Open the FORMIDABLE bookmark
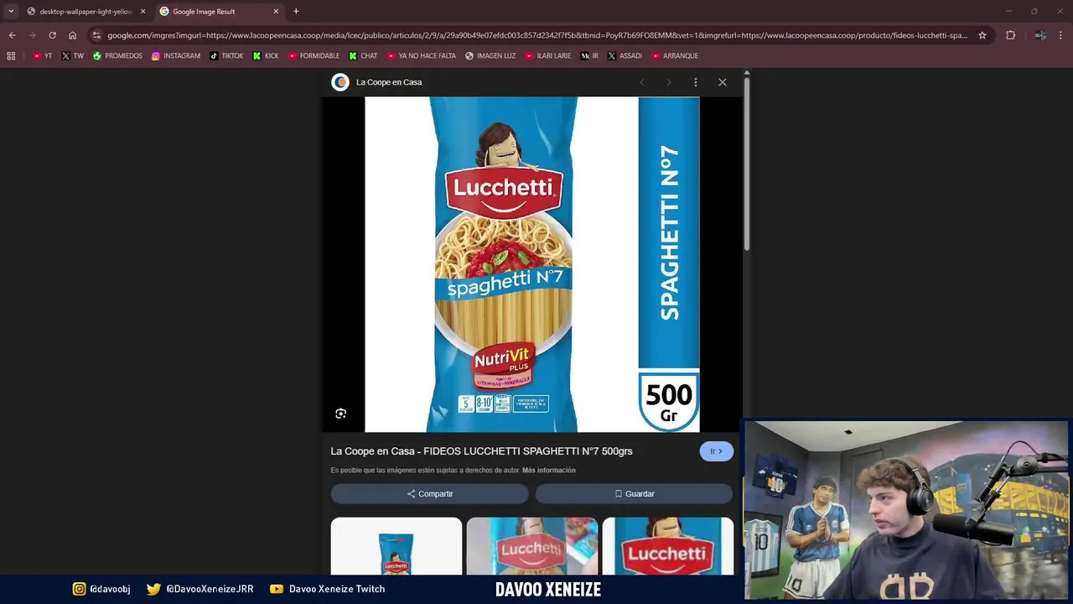Image resolution: width=1073 pixels, height=604 pixels. point(314,55)
